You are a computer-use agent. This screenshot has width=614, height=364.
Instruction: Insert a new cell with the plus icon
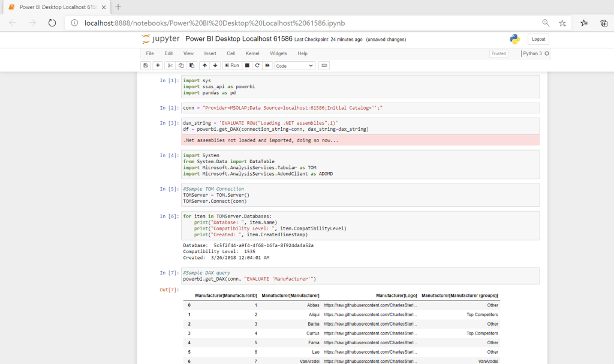(x=157, y=65)
